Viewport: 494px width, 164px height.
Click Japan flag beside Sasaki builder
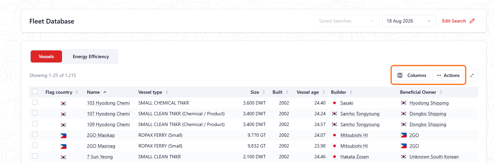335,103
